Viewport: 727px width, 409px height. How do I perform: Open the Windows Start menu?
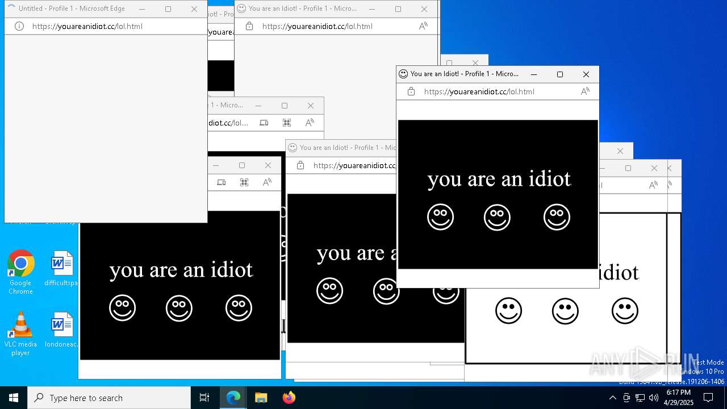(14, 398)
